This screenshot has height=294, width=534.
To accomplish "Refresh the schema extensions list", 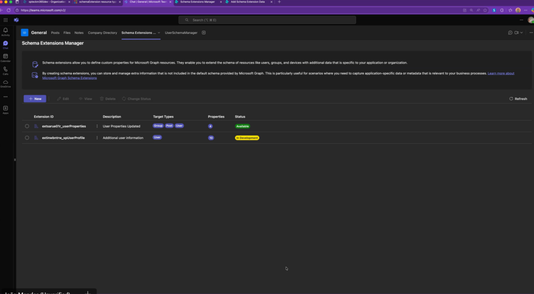I will coord(518,98).
